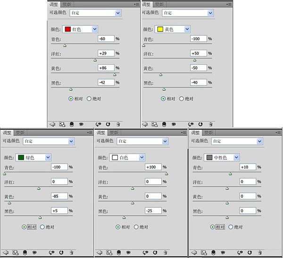Switch to 蒙版 tab in Yellow (黄色) panel
Screen dimensions: 283x258
coord(159,4)
